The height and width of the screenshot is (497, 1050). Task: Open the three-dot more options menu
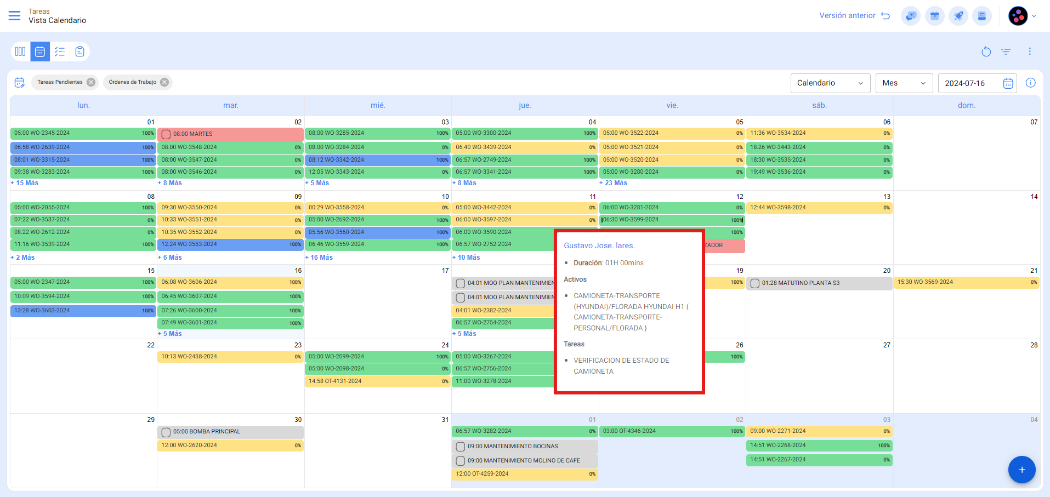pyautogui.click(x=1030, y=52)
